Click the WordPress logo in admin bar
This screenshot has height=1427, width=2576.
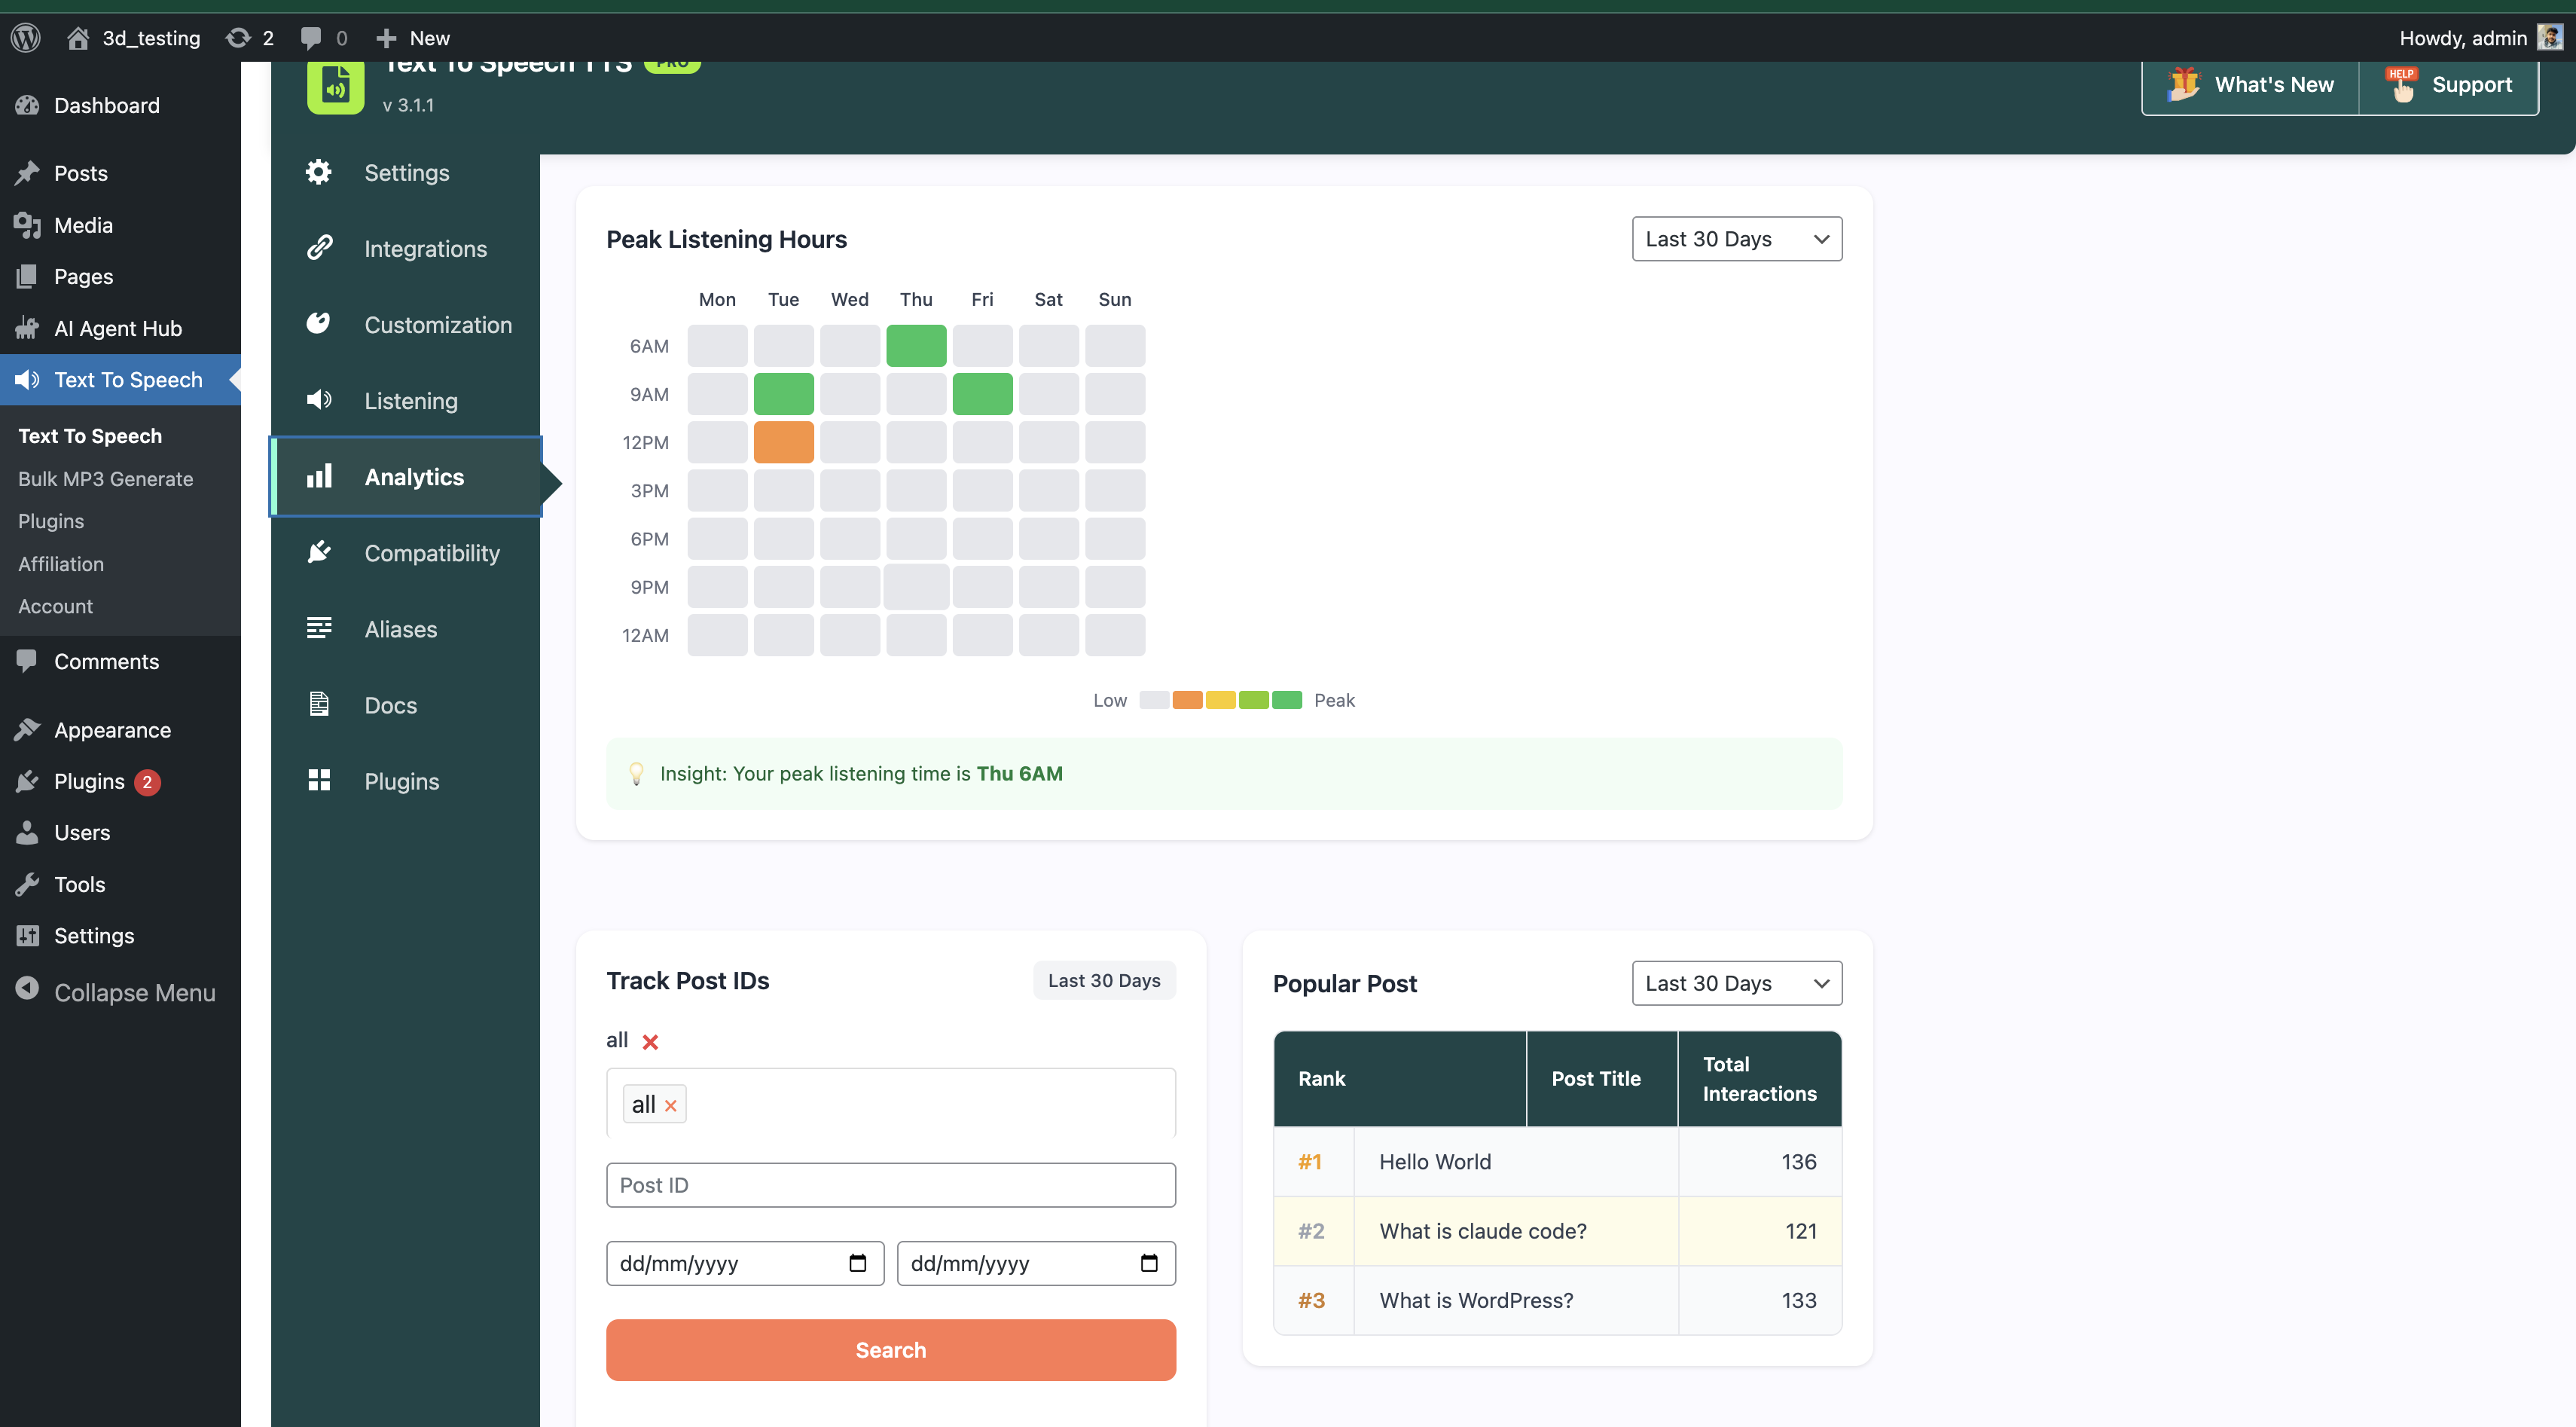pyautogui.click(x=25, y=37)
